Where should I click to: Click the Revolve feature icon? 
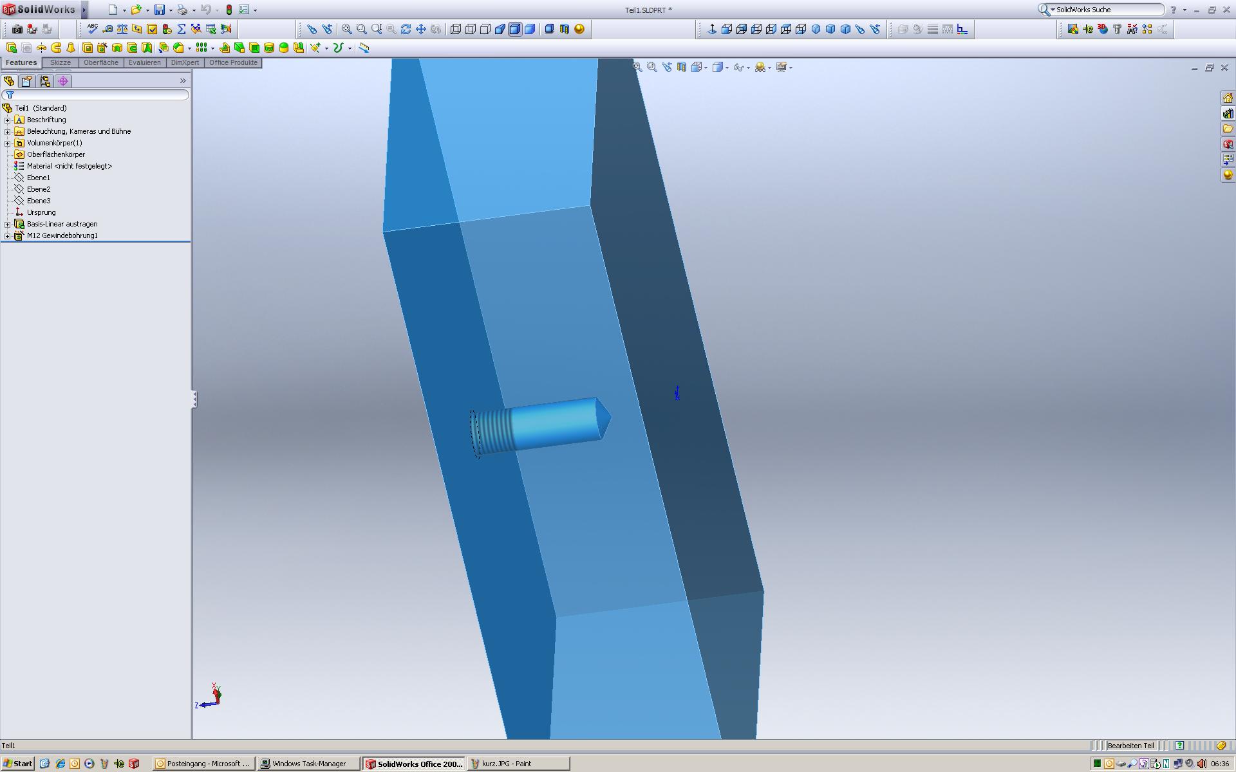[41, 48]
